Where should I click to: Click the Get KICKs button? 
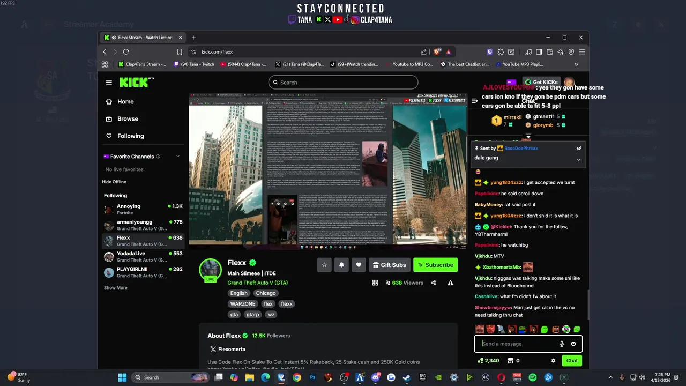click(541, 82)
